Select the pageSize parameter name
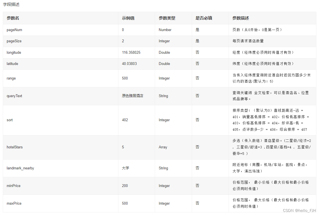320x215 pixels. pyautogui.click(x=14, y=41)
